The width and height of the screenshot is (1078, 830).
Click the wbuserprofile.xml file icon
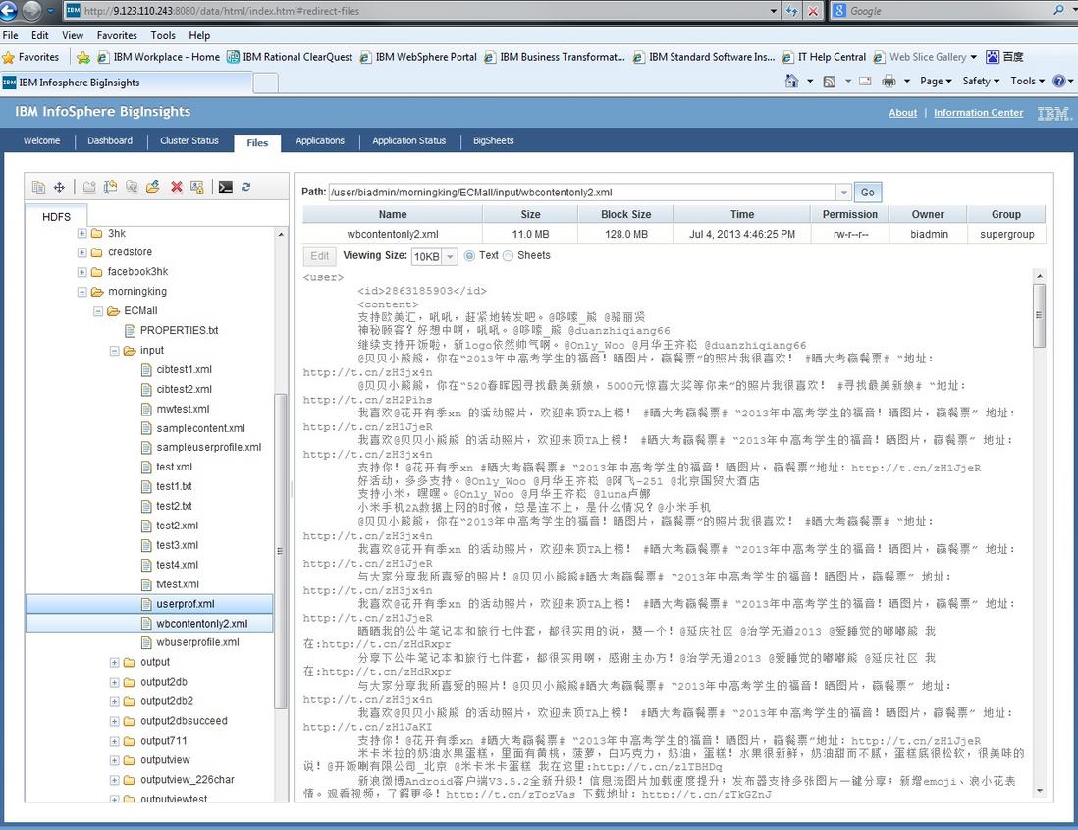click(146, 642)
